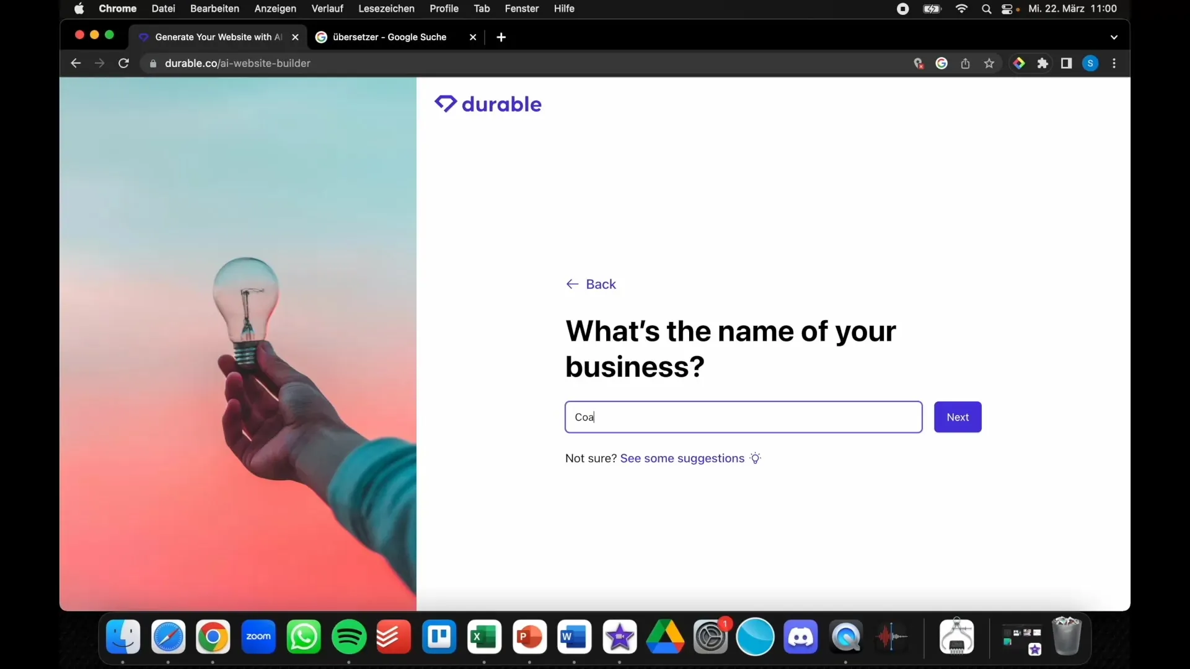Open Spotify from the dock
Viewport: 1190px width, 669px height.
(349, 637)
